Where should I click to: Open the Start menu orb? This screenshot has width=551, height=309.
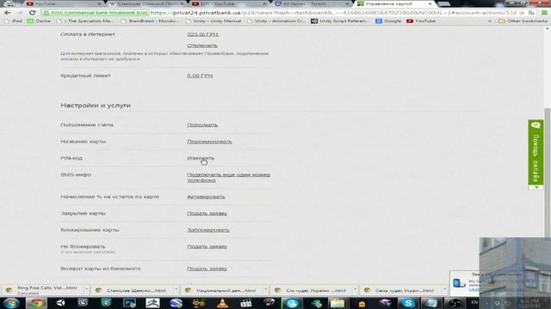11,303
